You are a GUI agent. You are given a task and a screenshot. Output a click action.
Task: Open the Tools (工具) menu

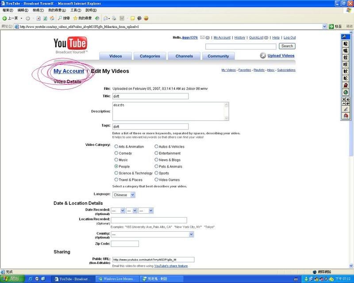[76, 10]
